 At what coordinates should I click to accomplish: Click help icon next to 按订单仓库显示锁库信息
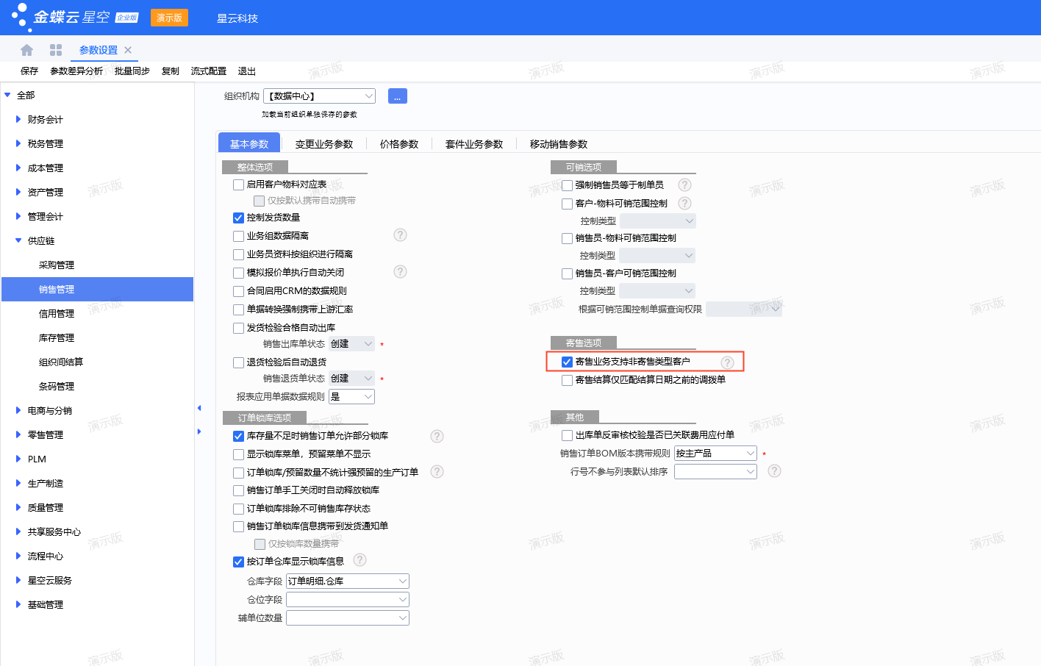tap(359, 560)
